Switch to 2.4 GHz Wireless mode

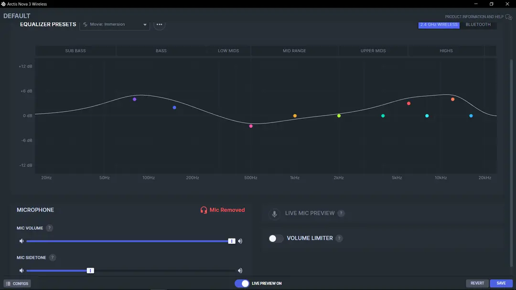pos(439,25)
